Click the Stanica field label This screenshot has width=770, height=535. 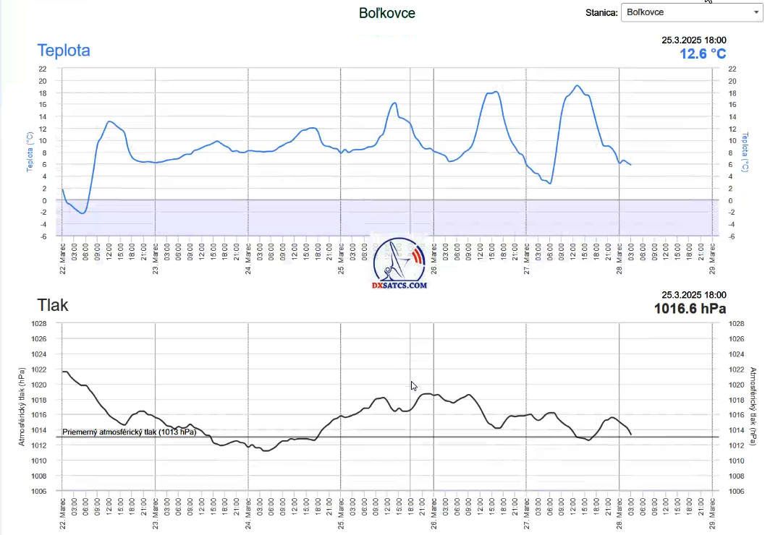click(601, 12)
